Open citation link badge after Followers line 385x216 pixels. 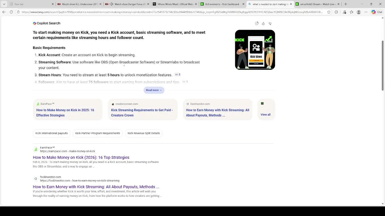click(185, 82)
